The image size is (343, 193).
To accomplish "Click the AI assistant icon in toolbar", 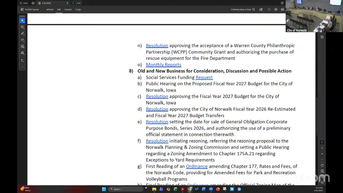I will (261, 9).
